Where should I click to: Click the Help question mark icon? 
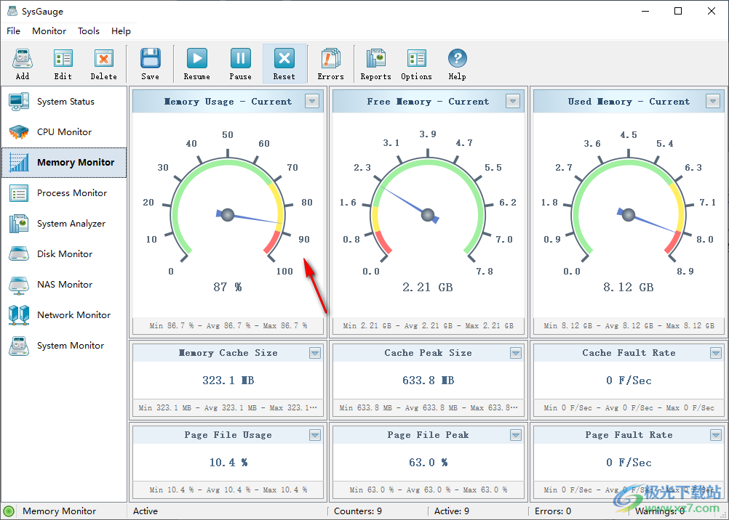pos(457,64)
